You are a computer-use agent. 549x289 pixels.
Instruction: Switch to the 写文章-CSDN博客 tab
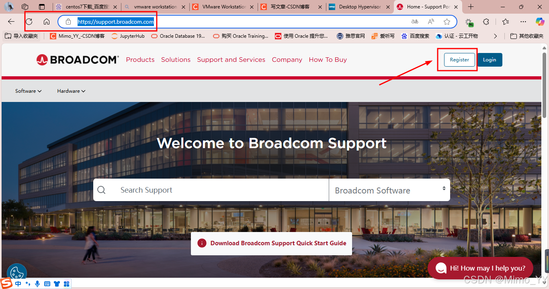coord(291,7)
